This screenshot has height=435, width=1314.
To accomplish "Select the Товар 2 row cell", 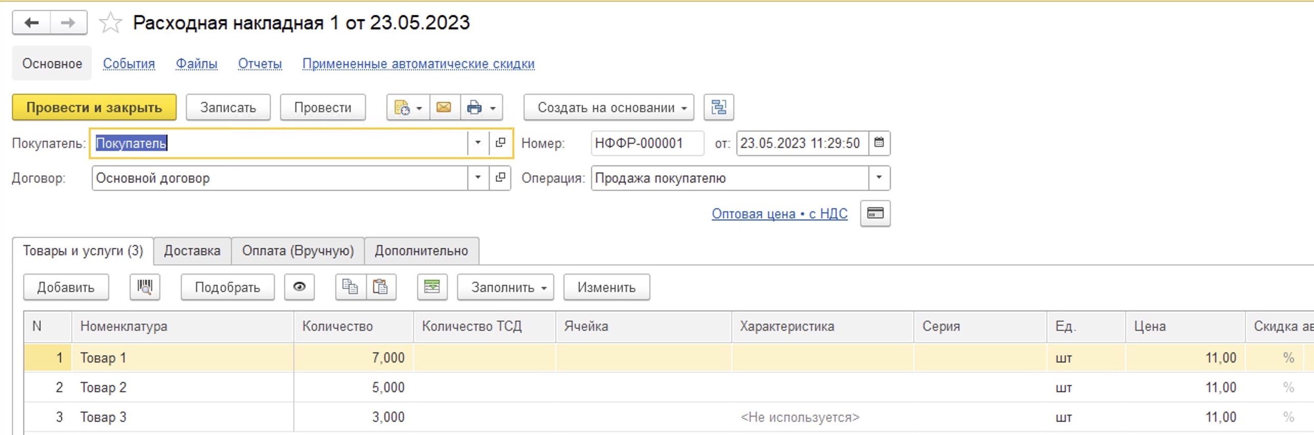I will pos(183,387).
